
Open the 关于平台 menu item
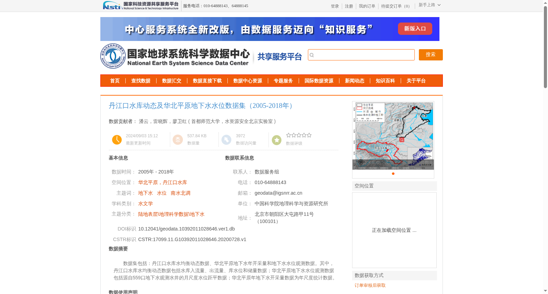coord(416,81)
